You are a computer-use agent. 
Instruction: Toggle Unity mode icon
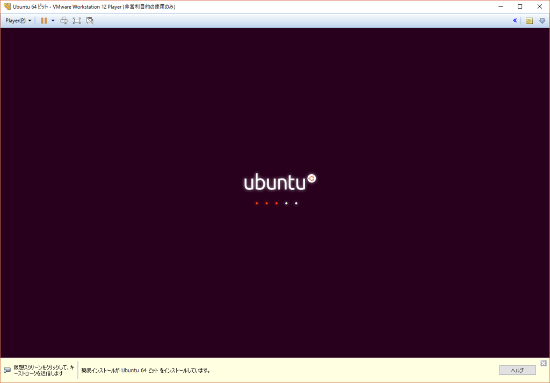[90, 20]
